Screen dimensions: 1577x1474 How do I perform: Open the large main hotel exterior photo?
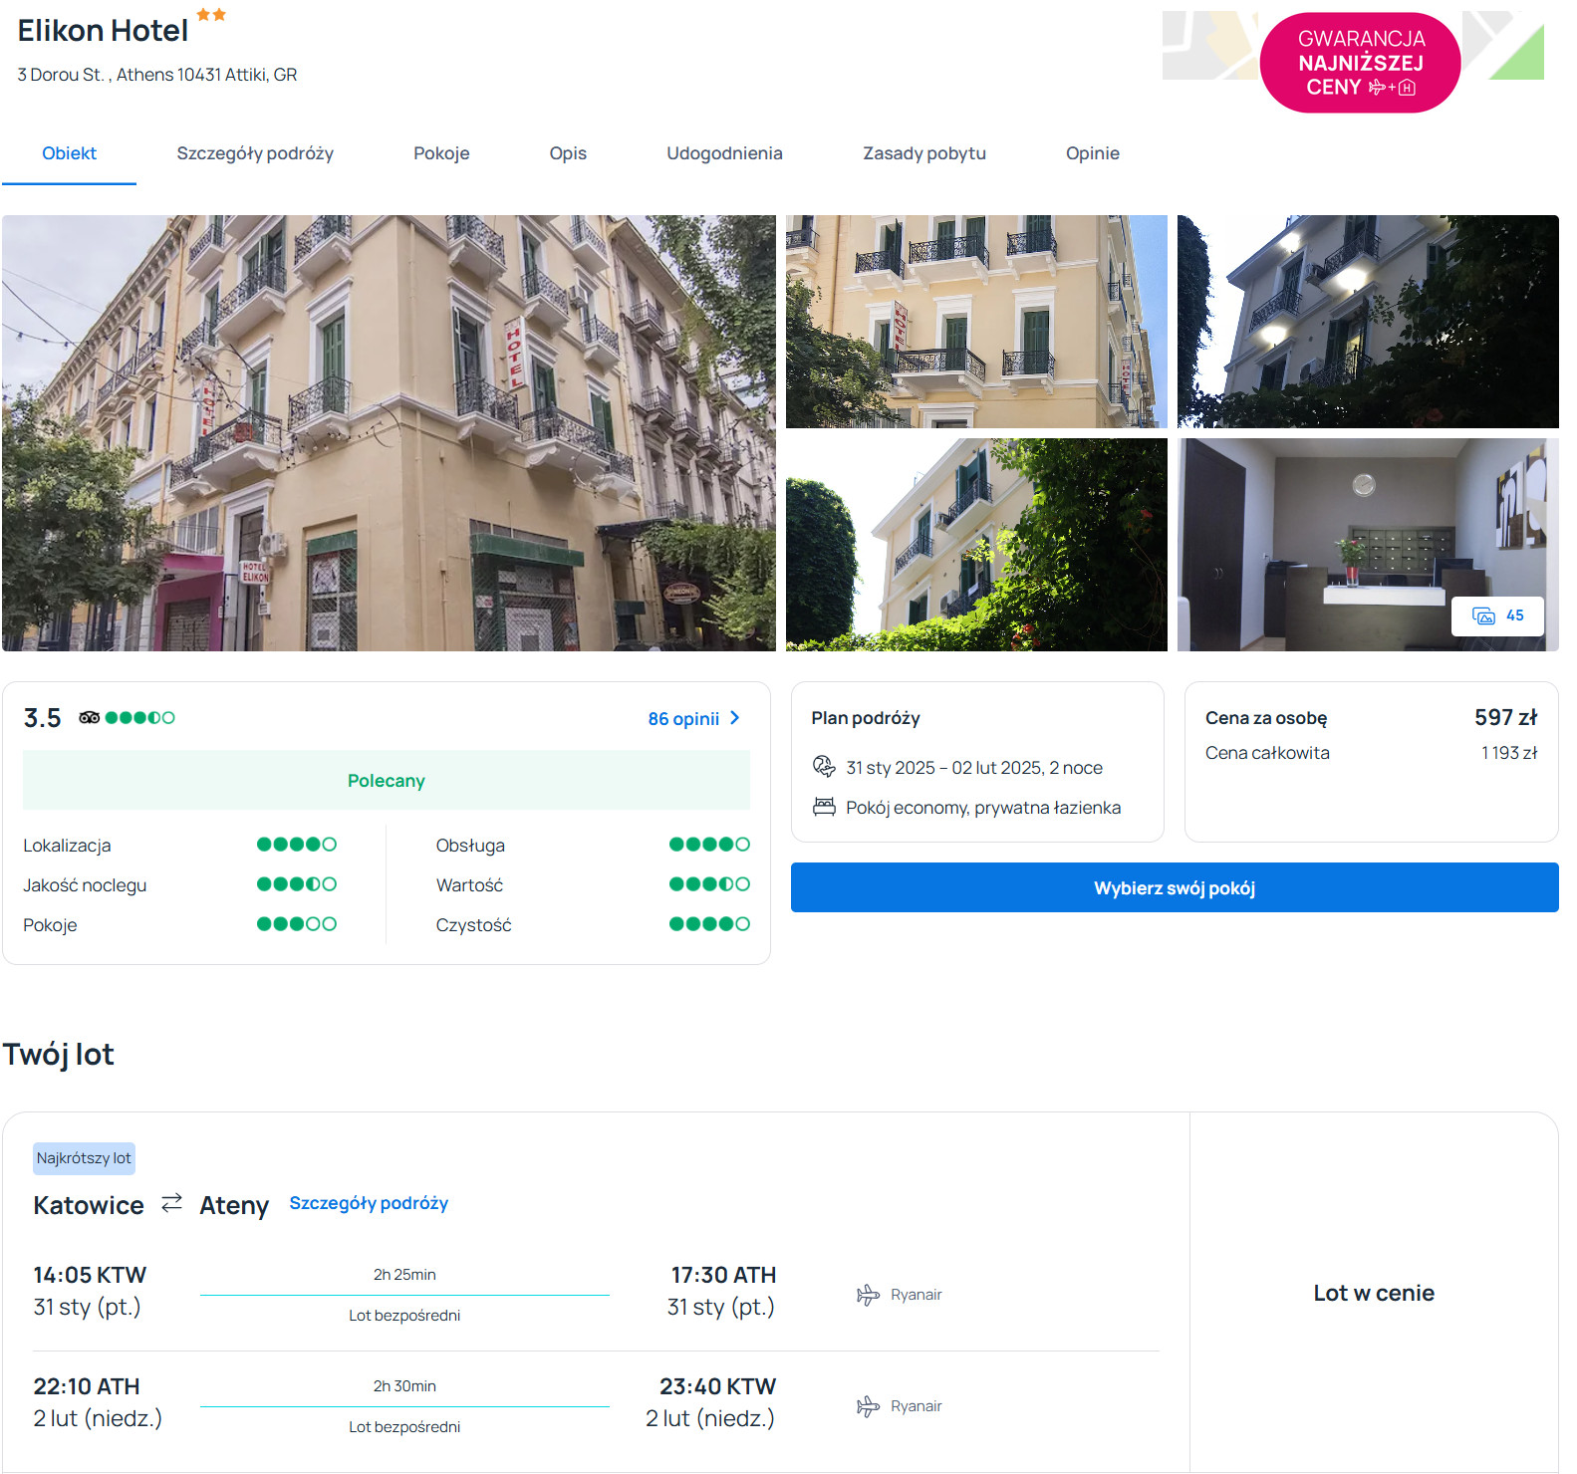(x=389, y=433)
